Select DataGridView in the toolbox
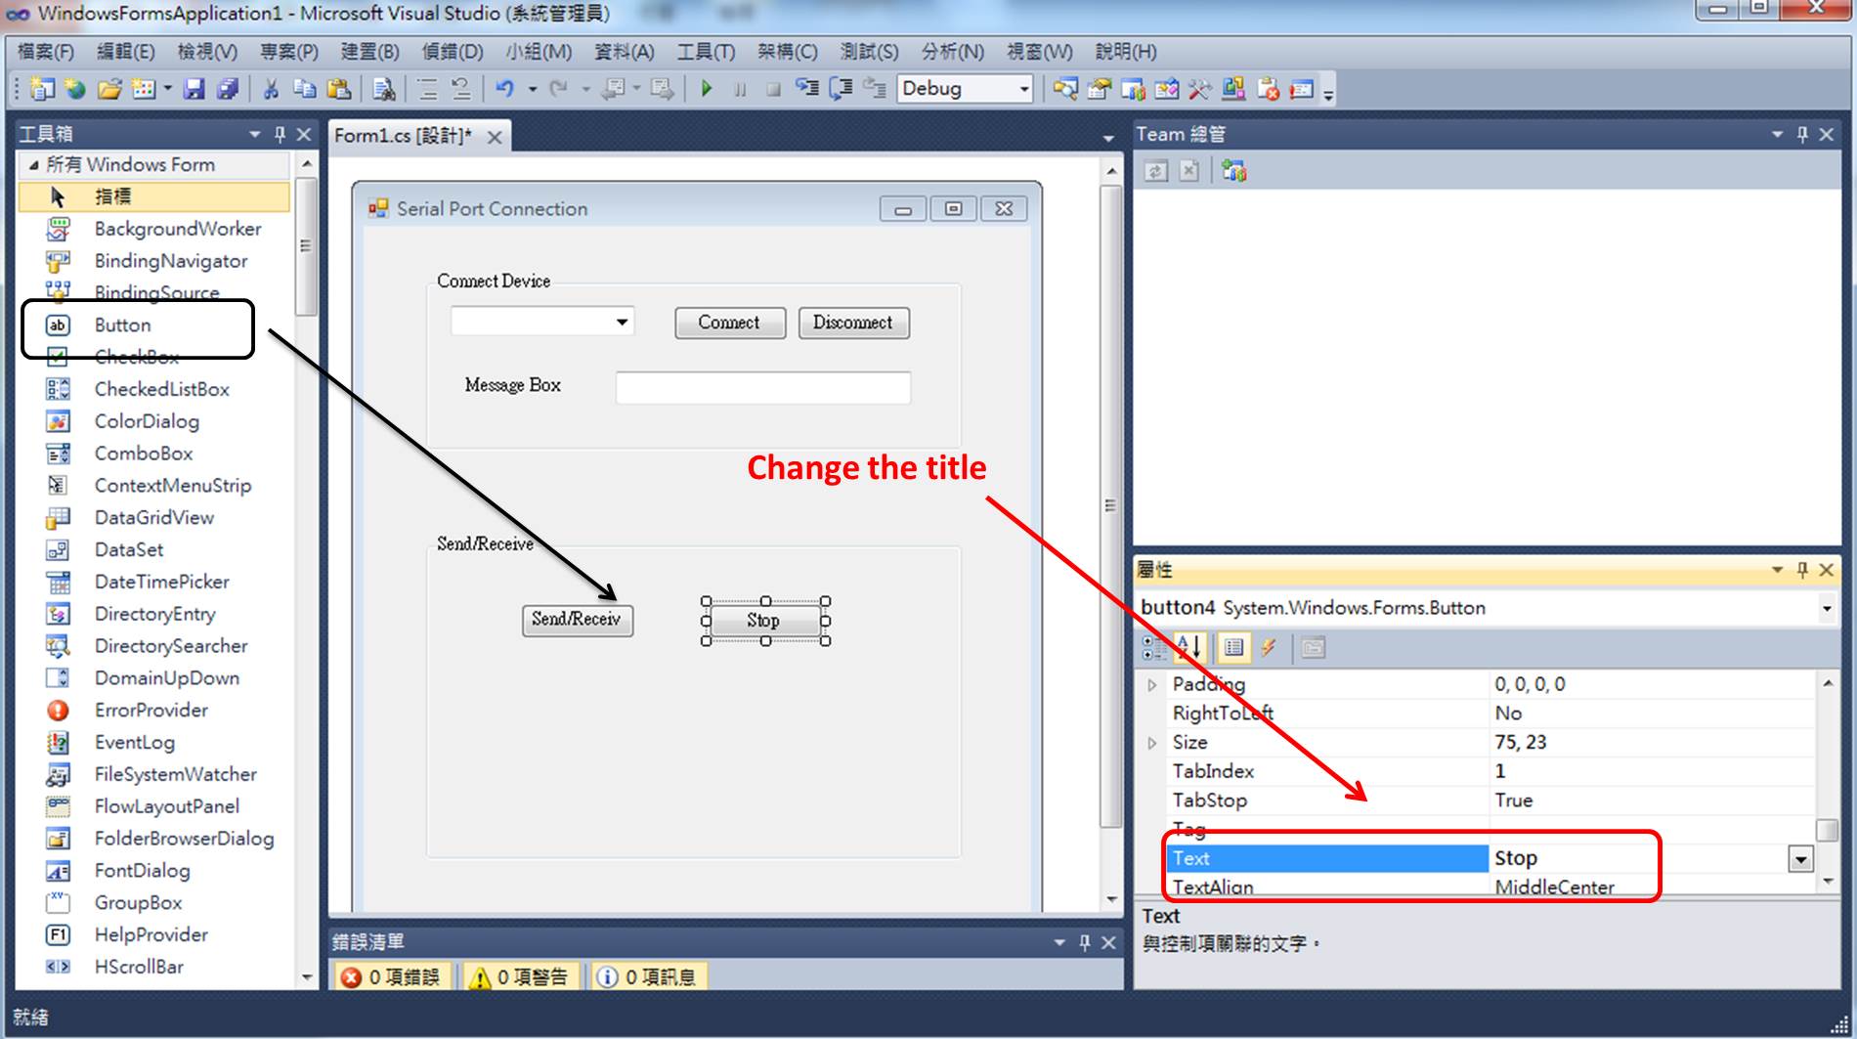 tap(153, 517)
